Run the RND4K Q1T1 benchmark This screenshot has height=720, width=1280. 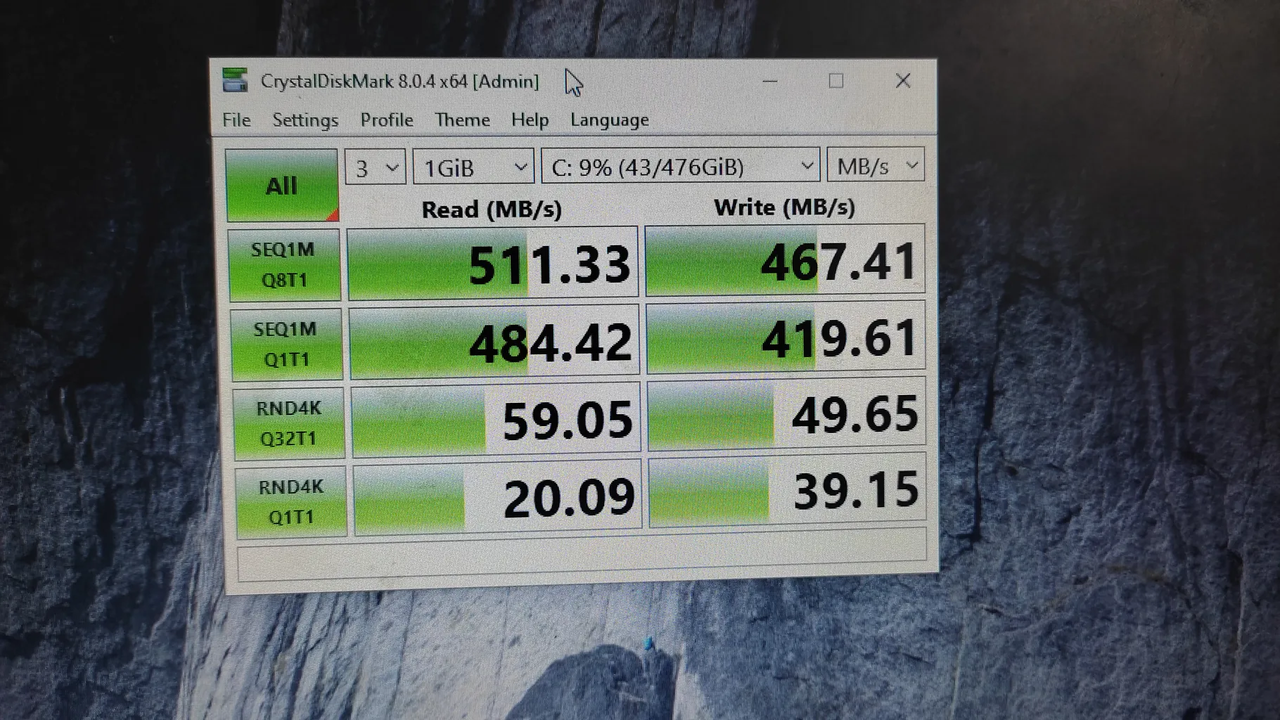click(290, 501)
